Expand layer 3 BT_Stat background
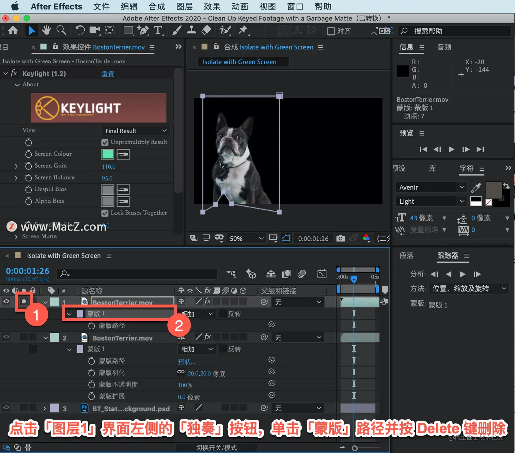The height and width of the screenshot is (453, 515). click(x=45, y=408)
